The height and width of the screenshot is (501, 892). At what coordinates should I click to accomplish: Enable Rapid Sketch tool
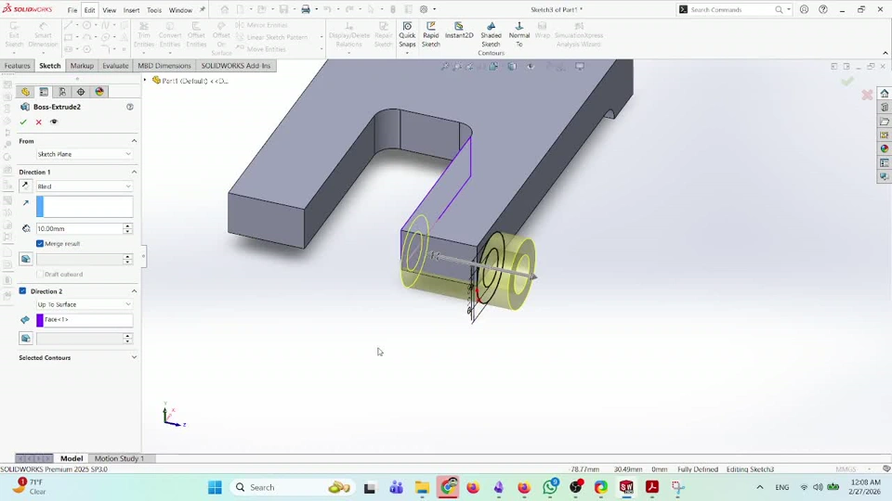coord(430,34)
